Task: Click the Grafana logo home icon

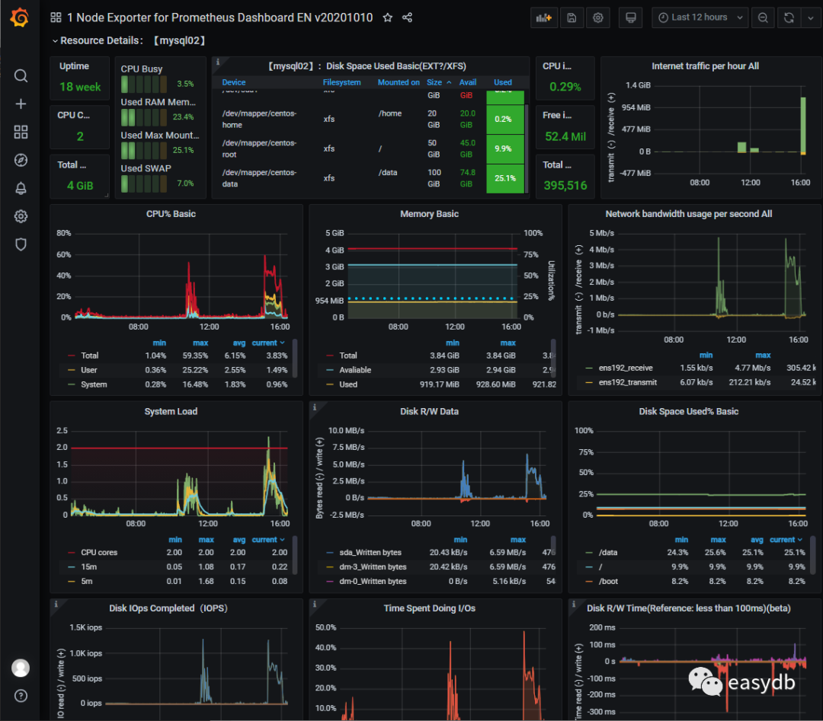Action: [21, 18]
